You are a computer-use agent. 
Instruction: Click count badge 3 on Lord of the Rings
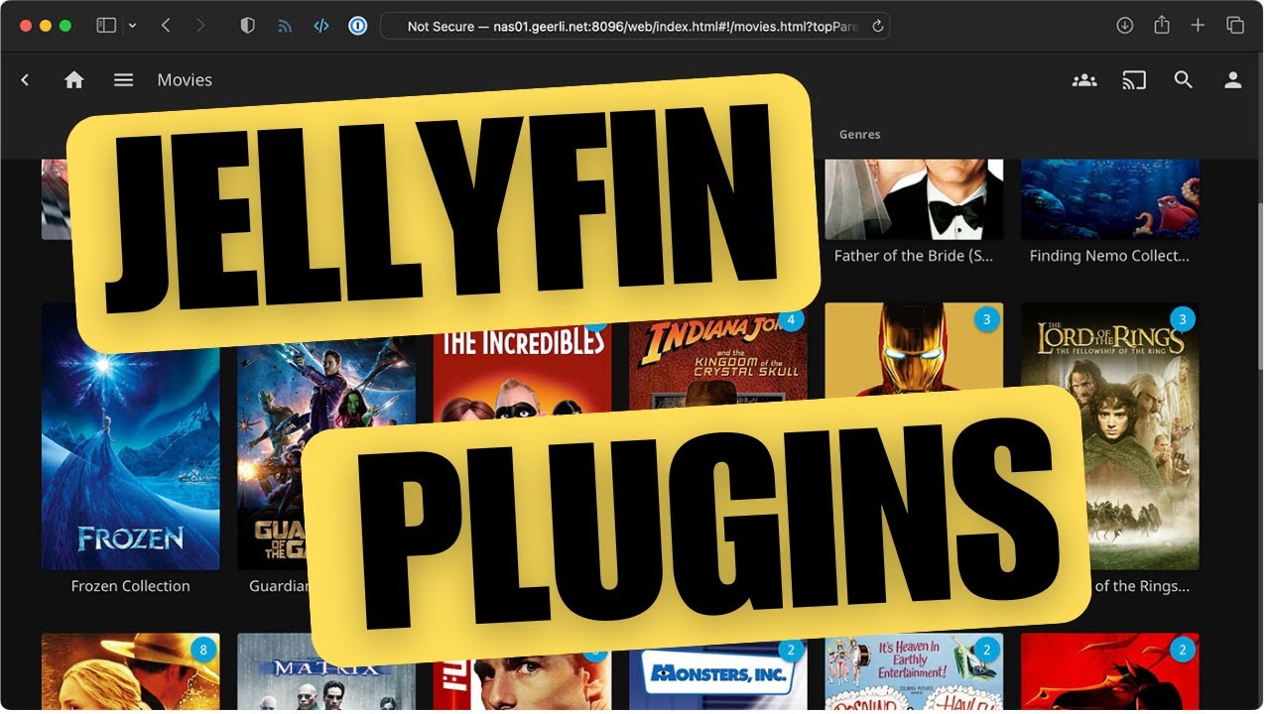point(1182,319)
